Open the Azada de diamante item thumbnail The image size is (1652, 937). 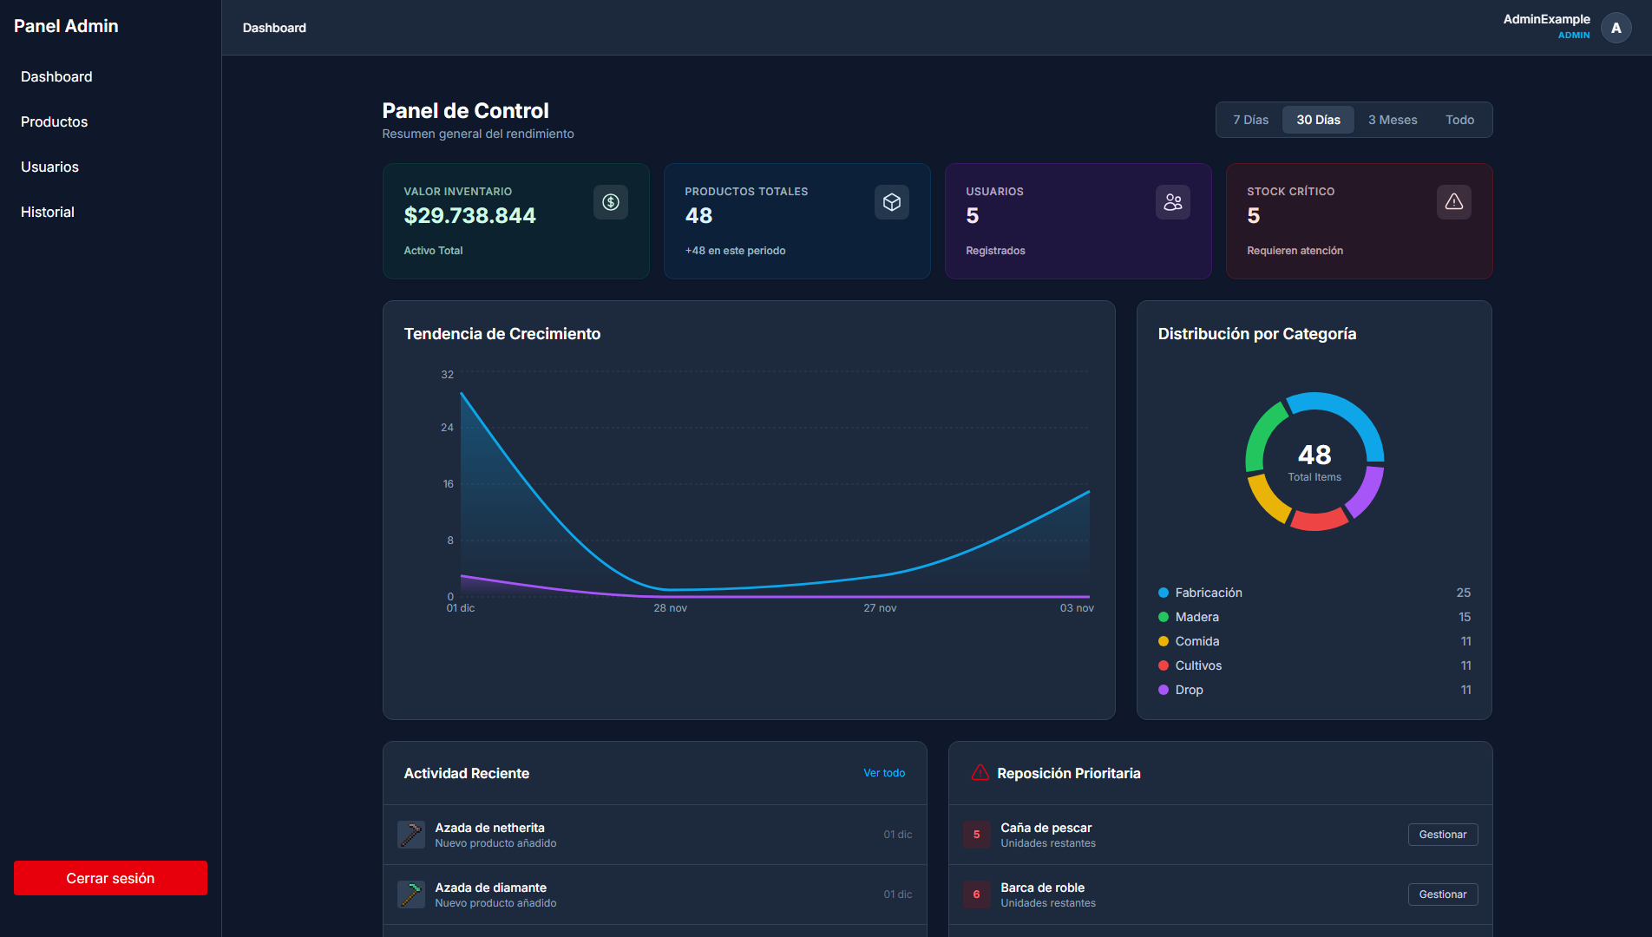pyautogui.click(x=410, y=894)
